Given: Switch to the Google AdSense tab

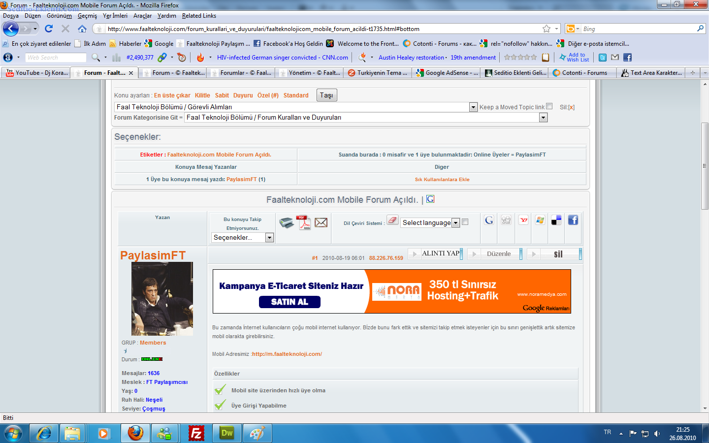Looking at the screenshot, I should point(447,73).
